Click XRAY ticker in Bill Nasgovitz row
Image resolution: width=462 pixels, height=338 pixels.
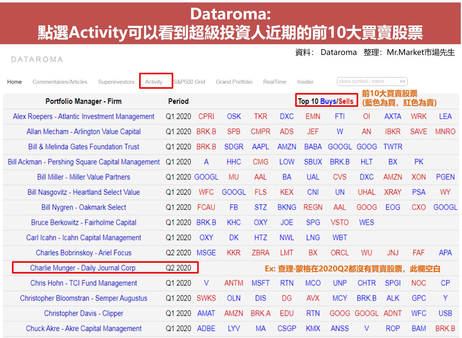click(x=393, y=192)
